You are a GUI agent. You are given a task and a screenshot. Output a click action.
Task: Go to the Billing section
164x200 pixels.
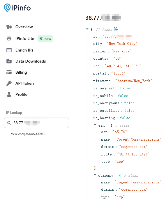click(x=21, y=72)
